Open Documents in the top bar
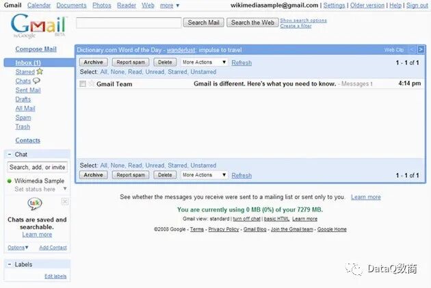Viewport: 431px width, 288px height. [x=71, y=5]
